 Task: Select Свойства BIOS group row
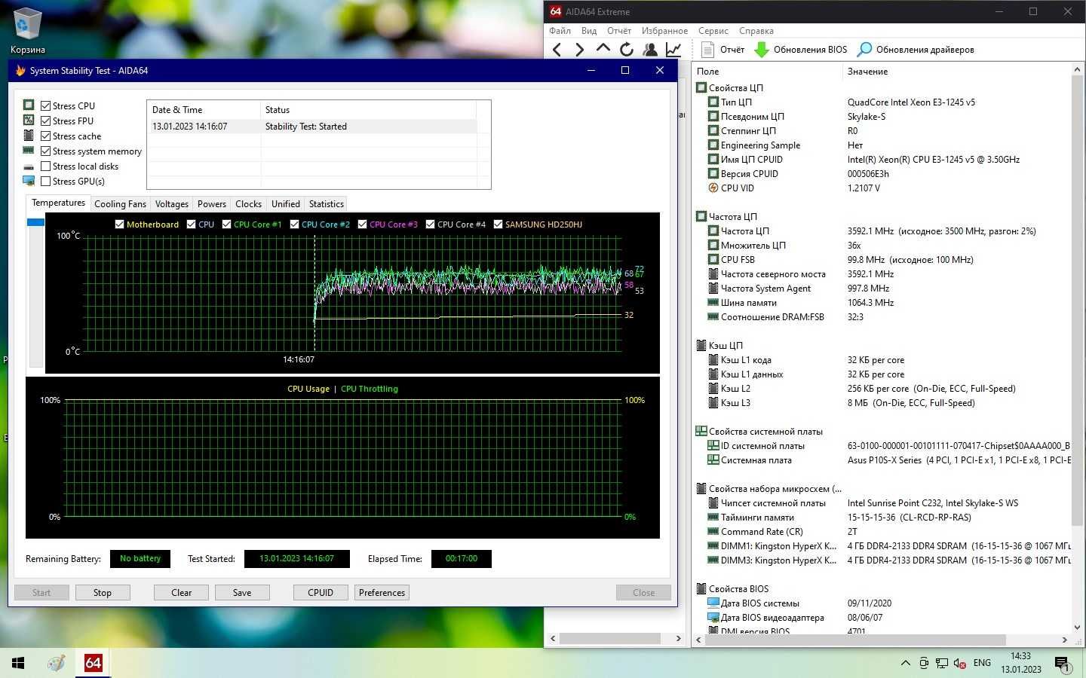881,589
